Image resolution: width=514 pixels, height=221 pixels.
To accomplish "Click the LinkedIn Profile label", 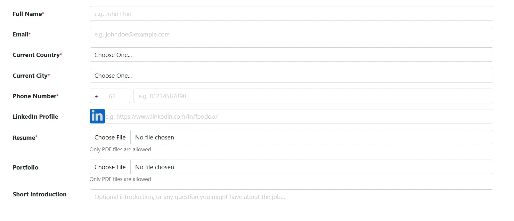I will pyautogui.click(x=36, y=117).
